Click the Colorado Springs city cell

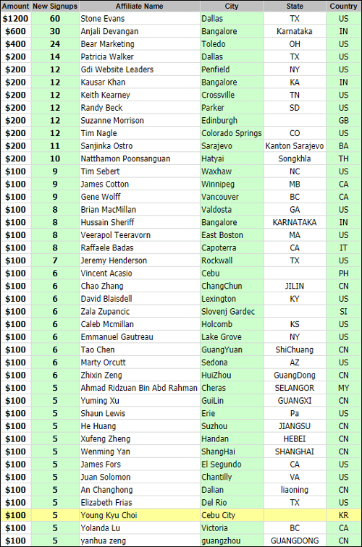tap(232, 133)
